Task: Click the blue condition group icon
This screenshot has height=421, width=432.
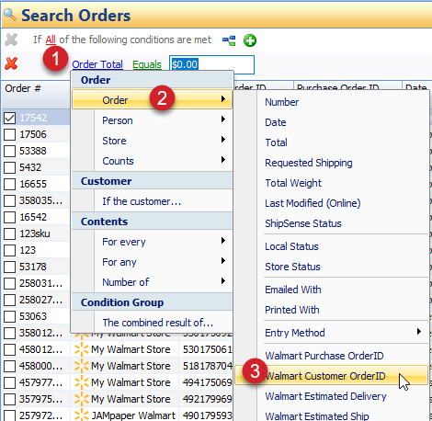Action: (x=229, y=40)
